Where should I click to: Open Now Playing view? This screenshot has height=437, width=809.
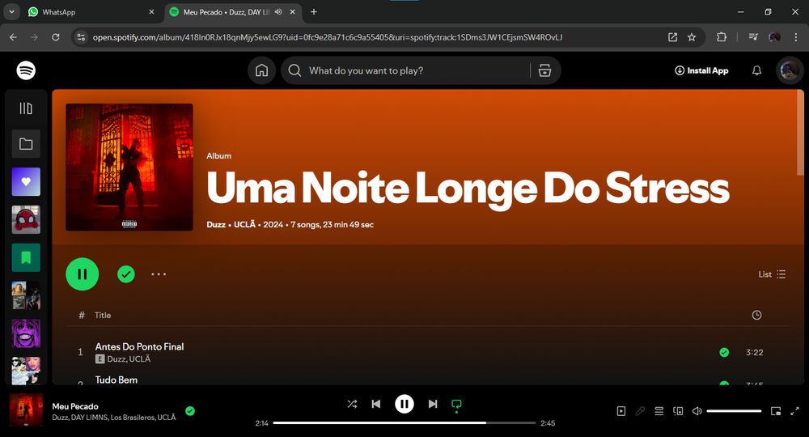[621, 411]
